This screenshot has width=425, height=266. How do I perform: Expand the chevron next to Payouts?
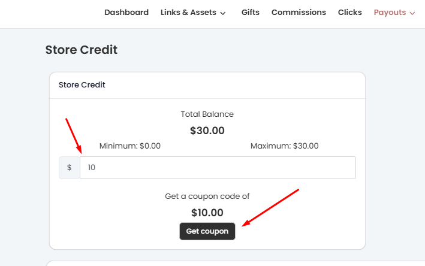[412, 13]
